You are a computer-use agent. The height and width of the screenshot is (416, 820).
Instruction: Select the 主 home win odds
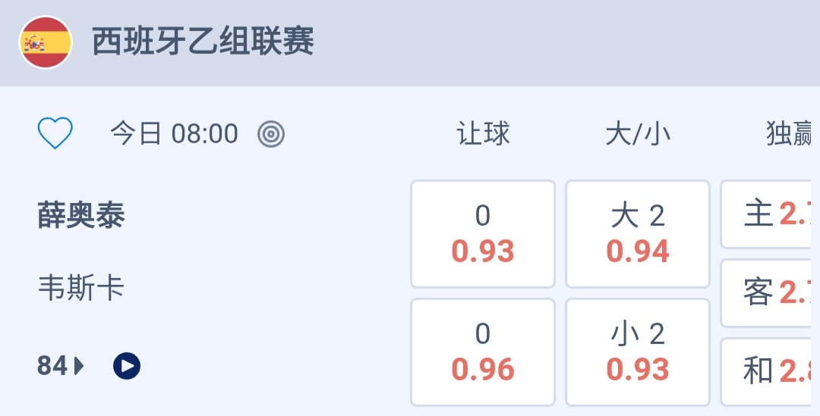(770, 214)
